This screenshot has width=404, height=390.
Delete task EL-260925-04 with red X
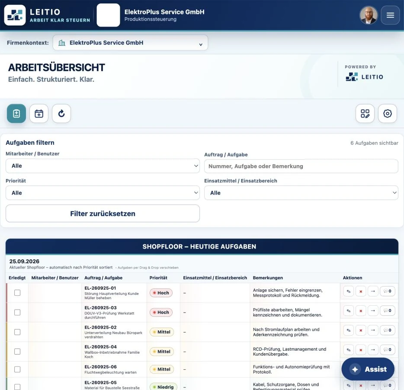[x=361, y=350]
